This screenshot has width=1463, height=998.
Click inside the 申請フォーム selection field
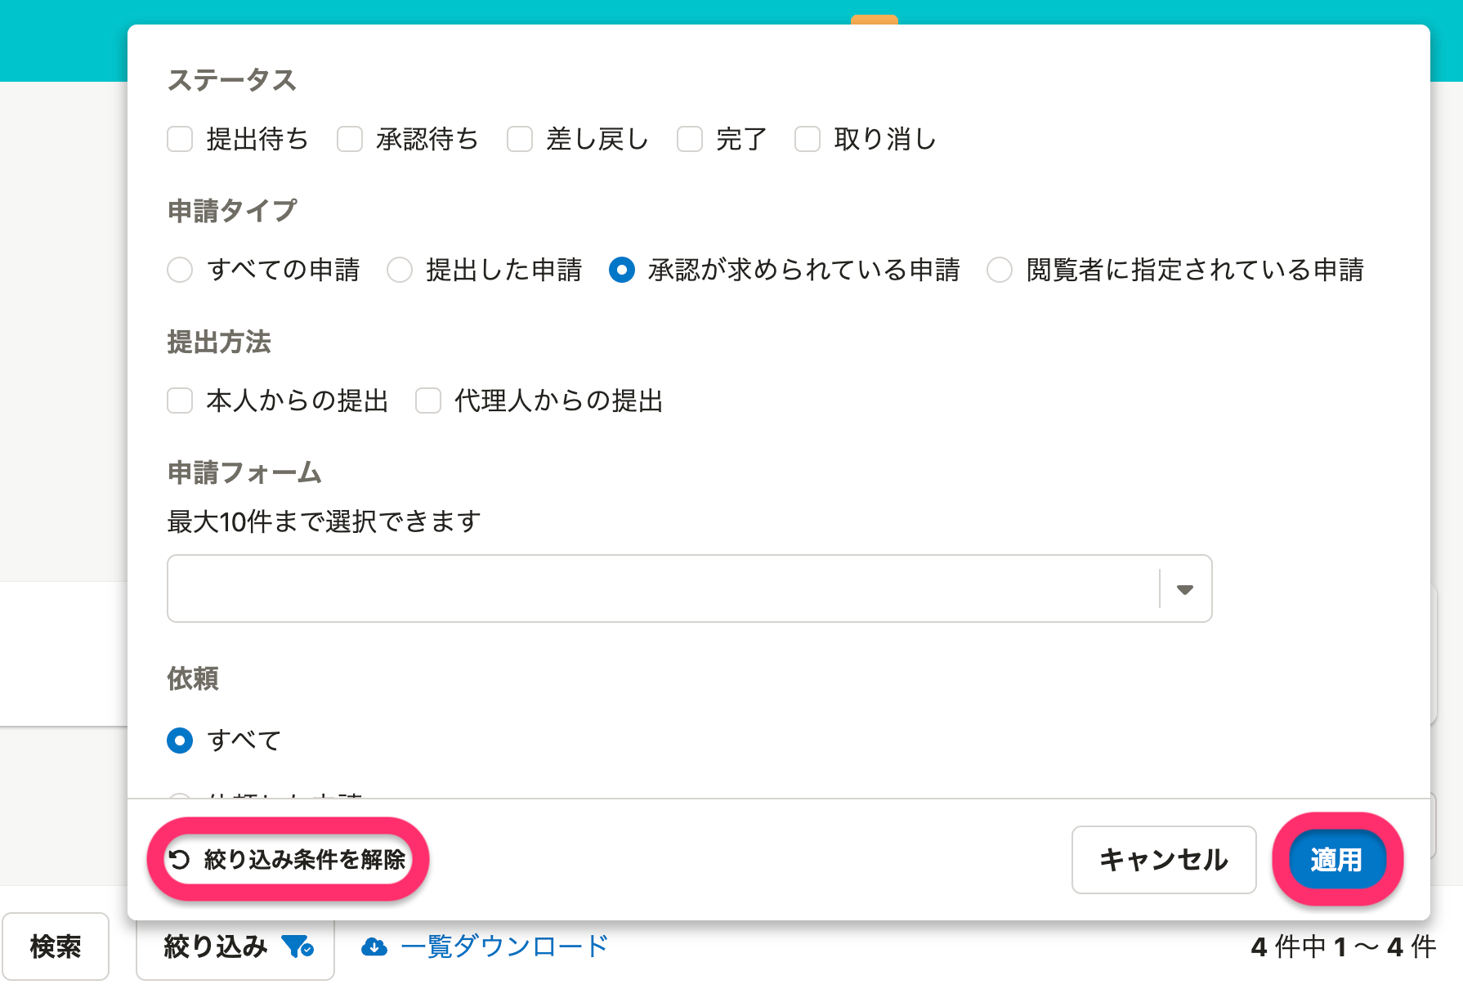tap(662, 589)
